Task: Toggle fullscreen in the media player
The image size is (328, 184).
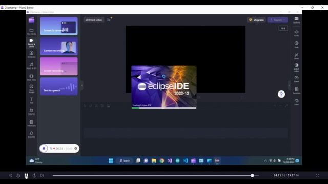Action: pos(317,175)
